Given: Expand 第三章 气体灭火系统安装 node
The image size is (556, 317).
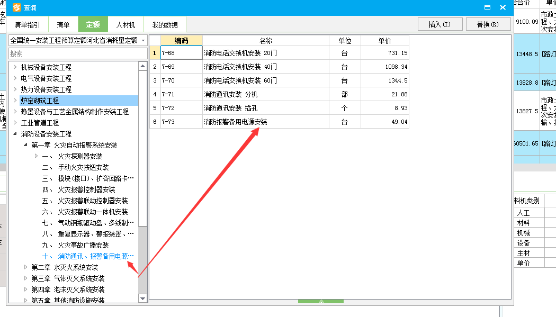Looking at the screenshot, I should (x=25, y=278).
